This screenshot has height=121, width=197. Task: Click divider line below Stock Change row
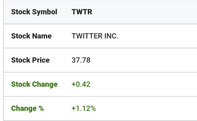[x=100, y=96]
